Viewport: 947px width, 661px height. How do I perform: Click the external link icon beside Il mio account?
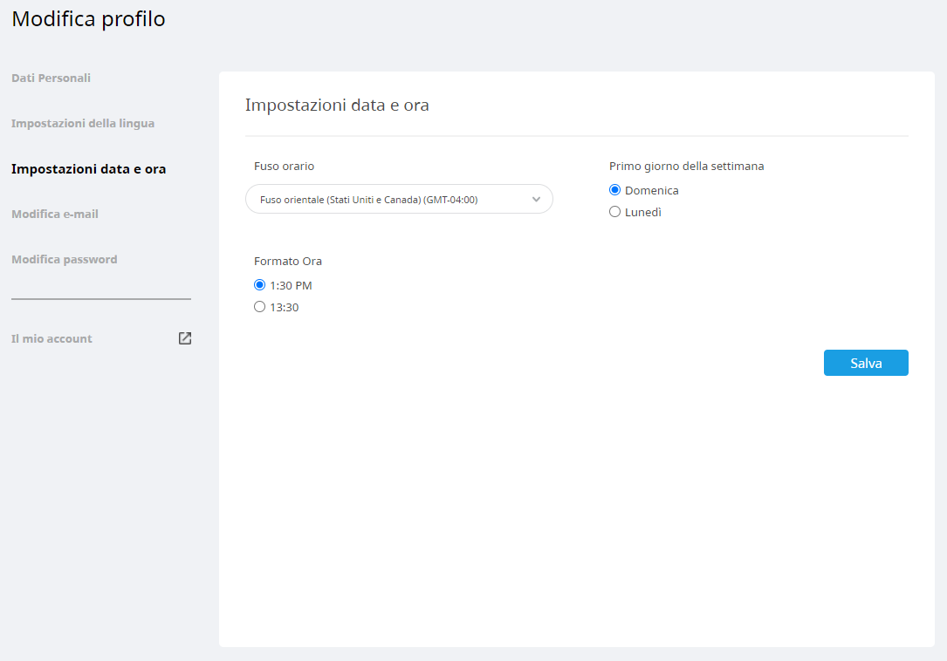tap(185, 338)
